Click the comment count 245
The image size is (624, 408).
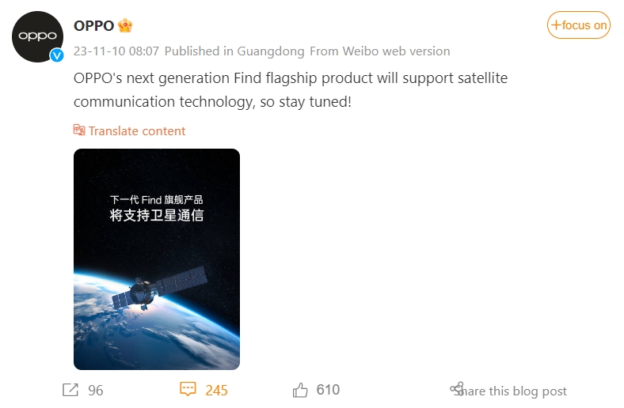click(x=216, y=390)
